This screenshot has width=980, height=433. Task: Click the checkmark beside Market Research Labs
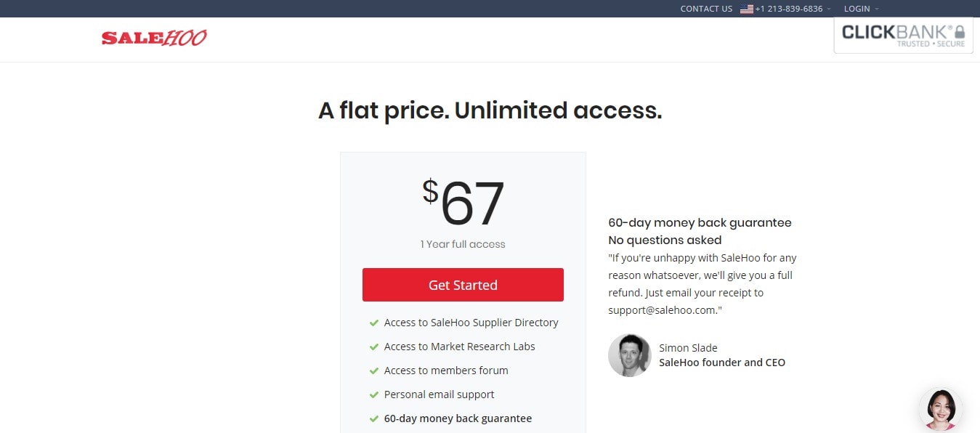[x=374, y=347]
